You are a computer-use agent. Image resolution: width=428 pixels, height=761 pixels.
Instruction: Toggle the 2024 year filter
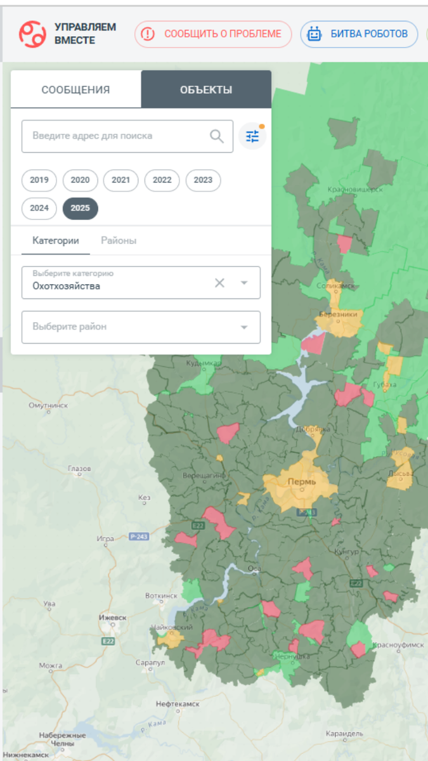click(39, 208)
